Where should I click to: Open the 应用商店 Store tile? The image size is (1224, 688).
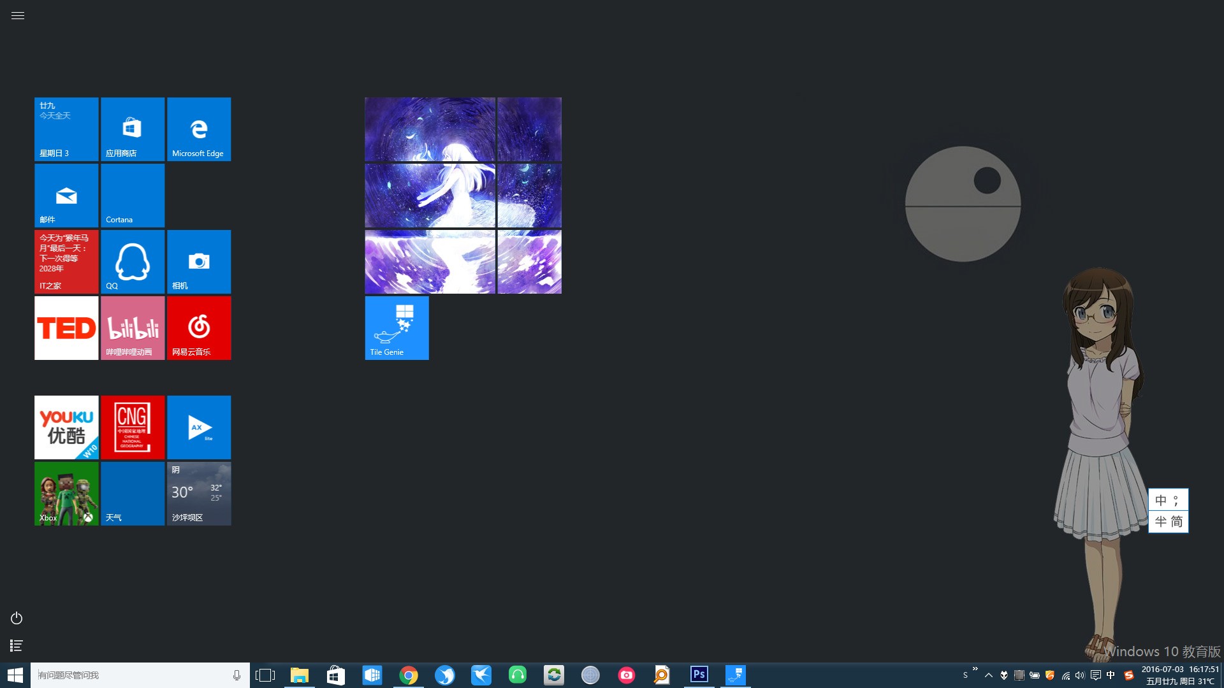coord(133,129)
